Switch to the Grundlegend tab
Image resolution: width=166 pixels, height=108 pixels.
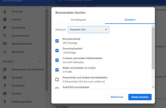click(78, 20)
